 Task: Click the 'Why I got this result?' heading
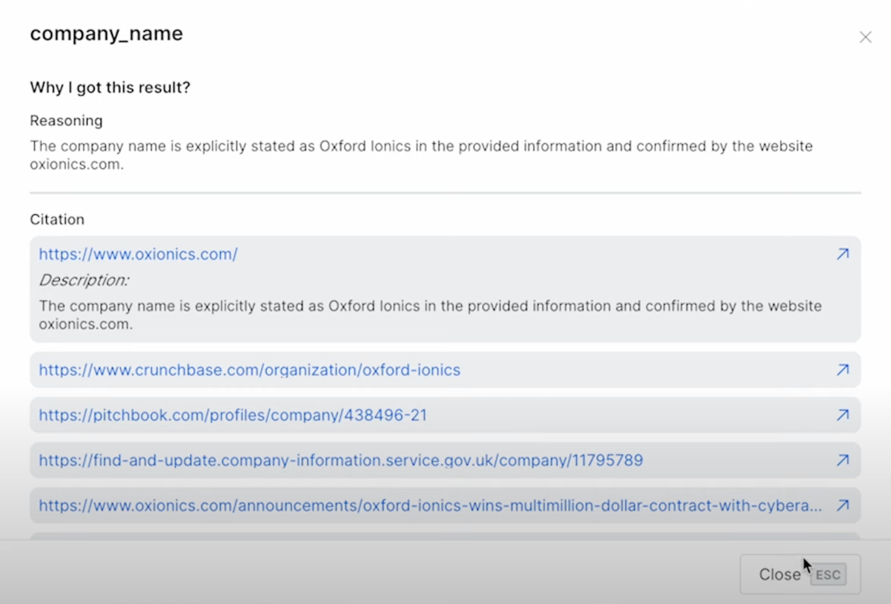tap(110, 87)
